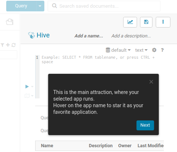Click Add a name placeholder text

click(x=89, y=36)
